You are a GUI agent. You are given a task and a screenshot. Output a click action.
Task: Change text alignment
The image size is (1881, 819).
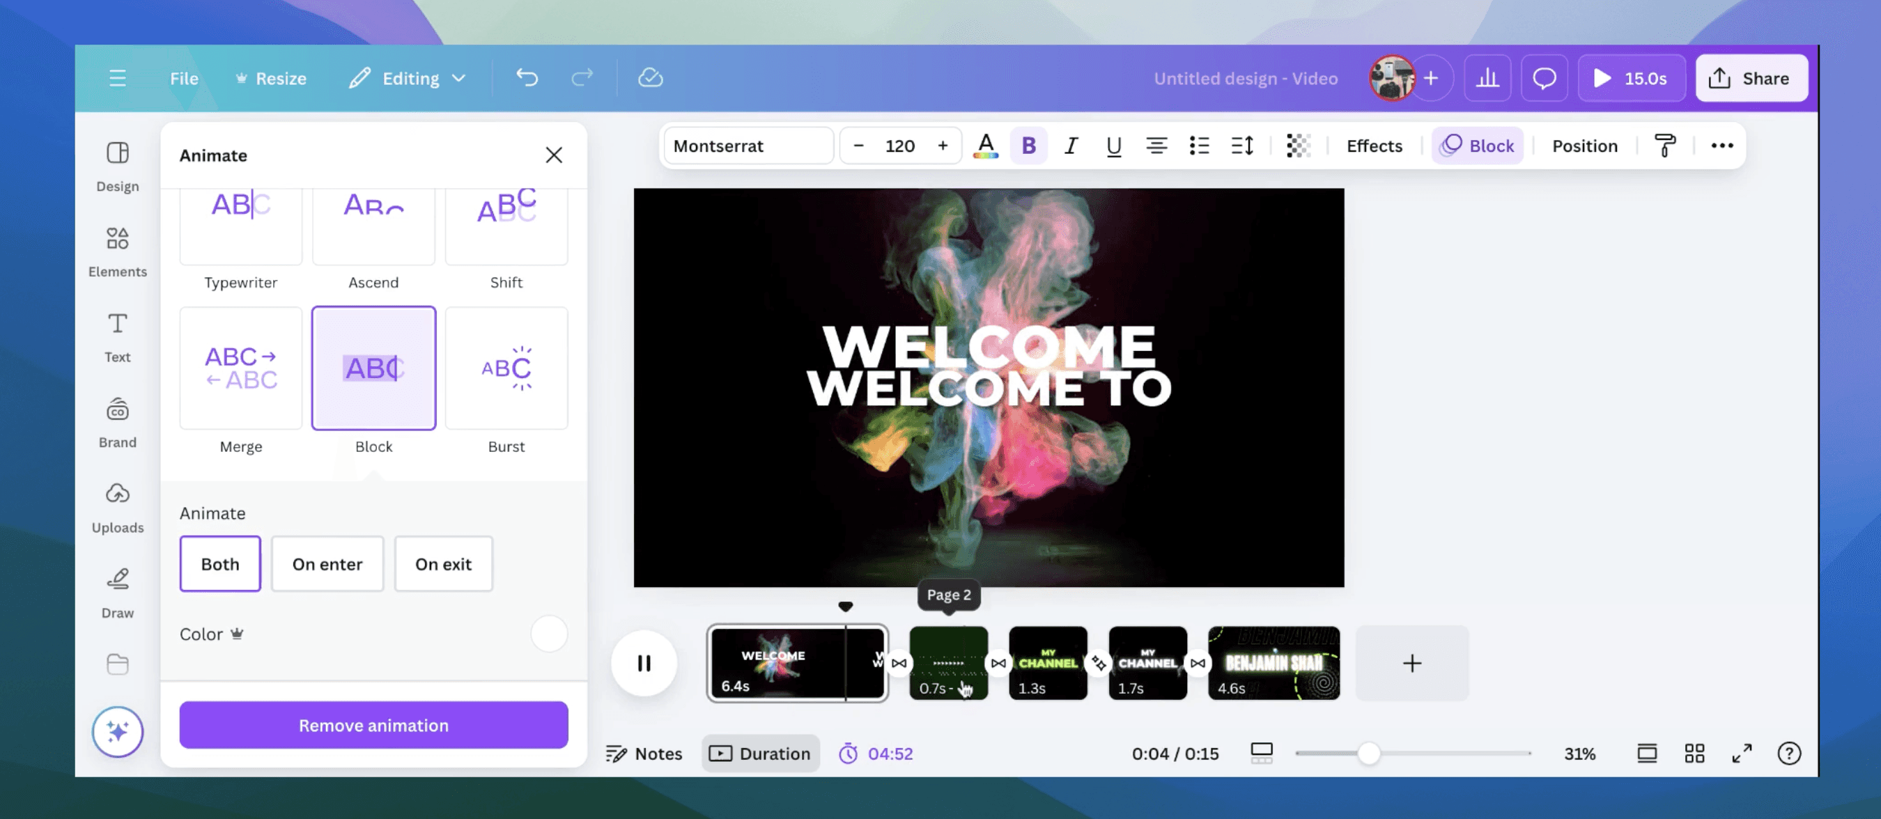pos(1156,146)
